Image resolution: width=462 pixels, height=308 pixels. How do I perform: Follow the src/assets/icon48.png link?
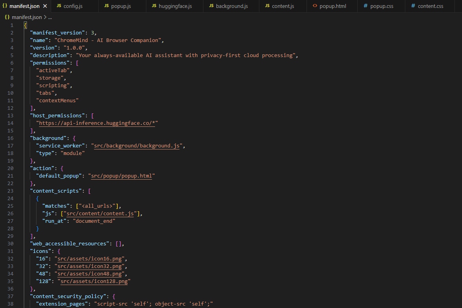pos(90,274)
